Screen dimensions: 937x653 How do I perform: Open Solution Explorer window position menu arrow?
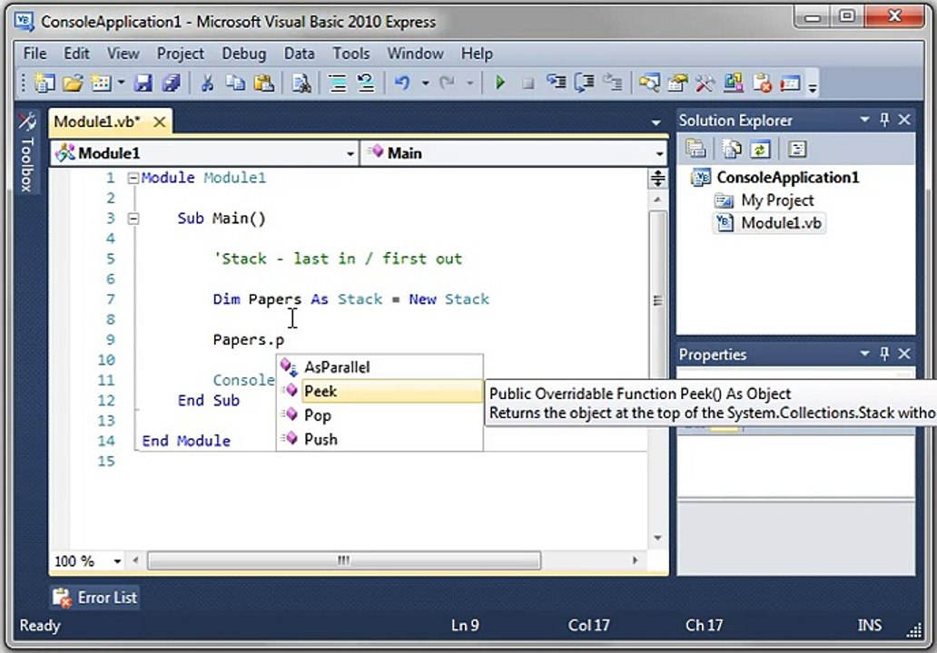coord(864,120)
